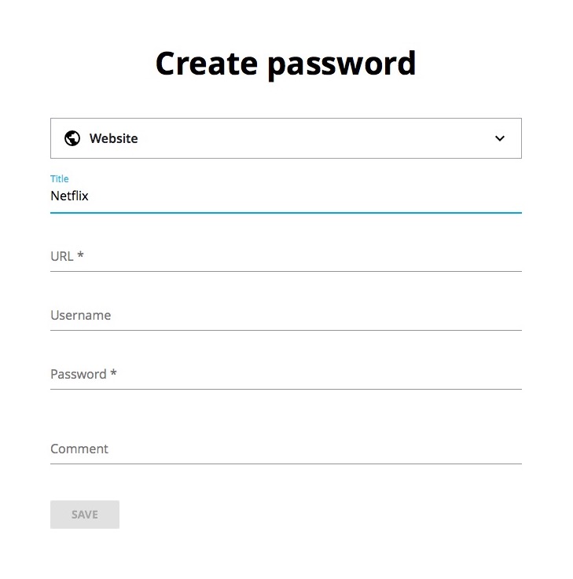The height and width of the screenshot is (579, 573).
Task: Click the Password placeholder label
Action: [x=78, y=374]
